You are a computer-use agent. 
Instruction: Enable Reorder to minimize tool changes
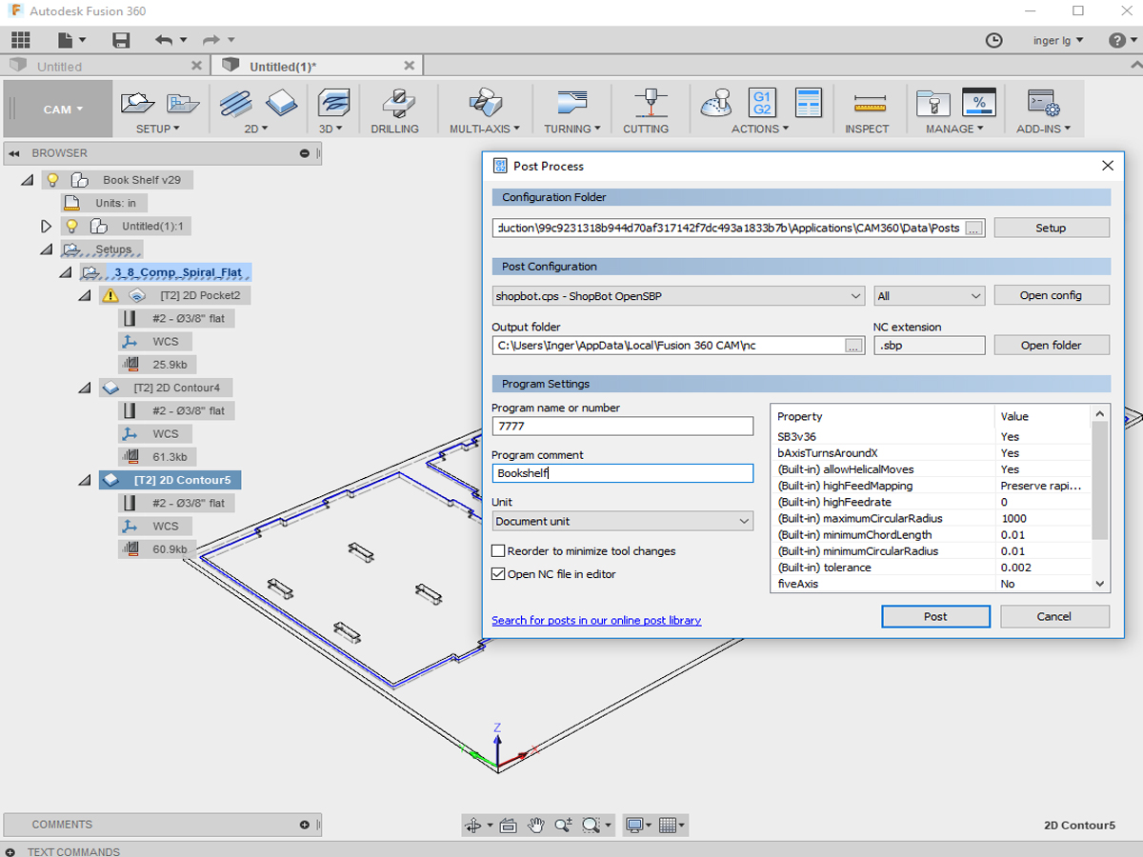coord(497,551)
